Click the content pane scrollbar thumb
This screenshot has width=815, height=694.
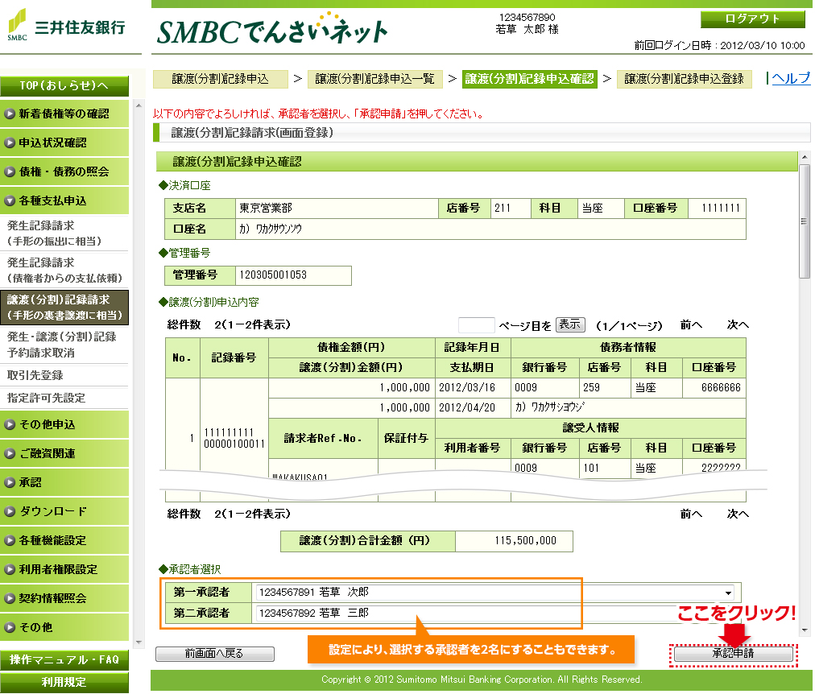[x=804, y=222]
